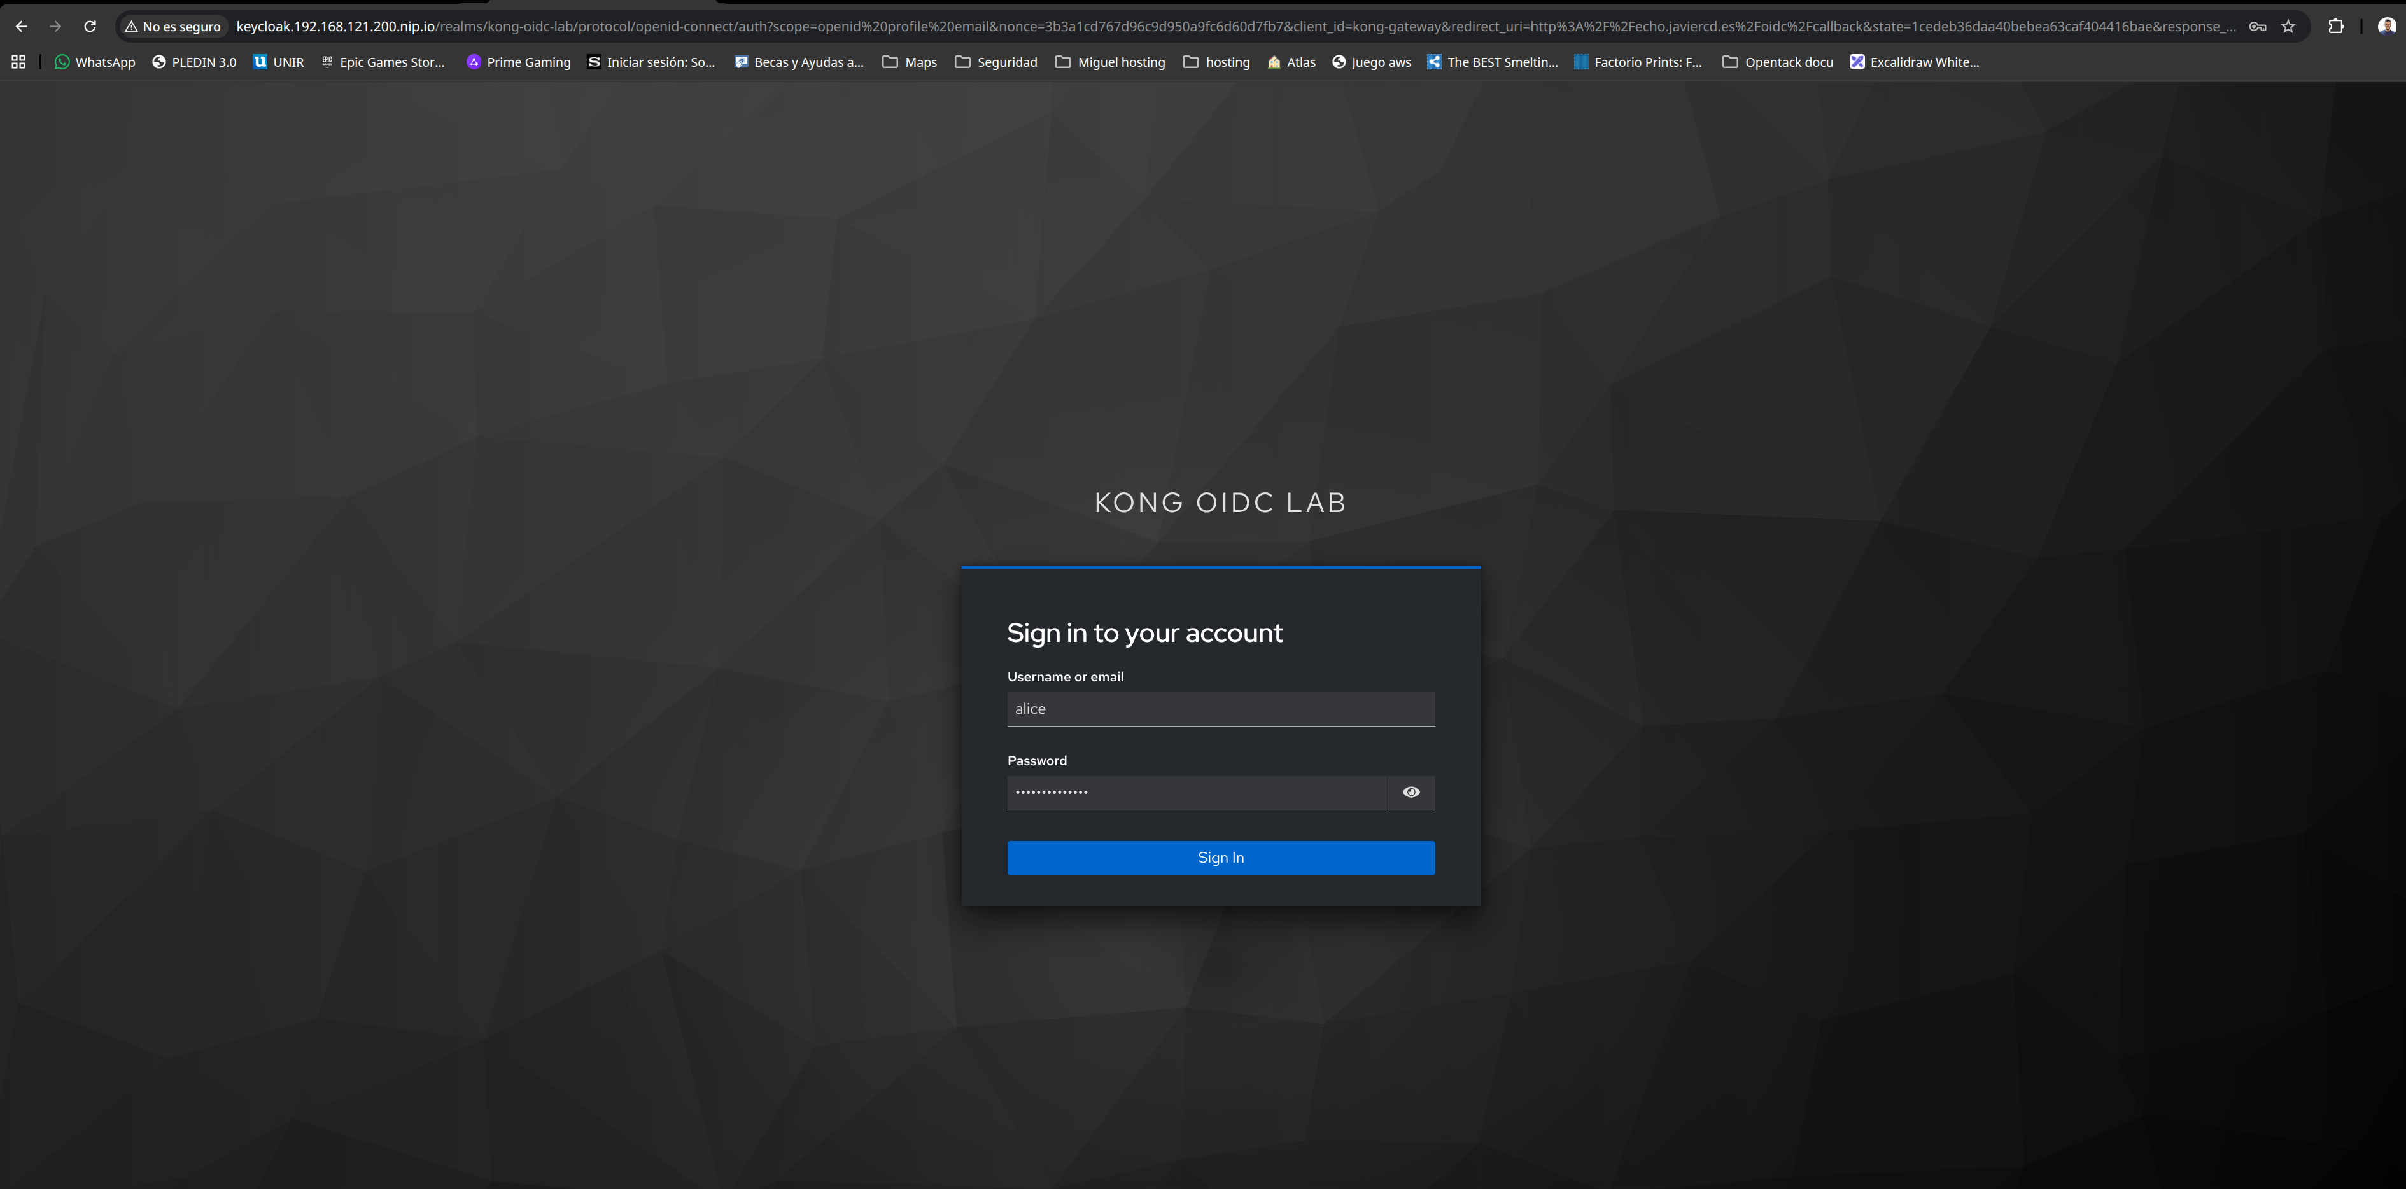This screenshot has height=1189, width=2406.
Task: Click the browser forward arrow
Action: tap(55, 26)
